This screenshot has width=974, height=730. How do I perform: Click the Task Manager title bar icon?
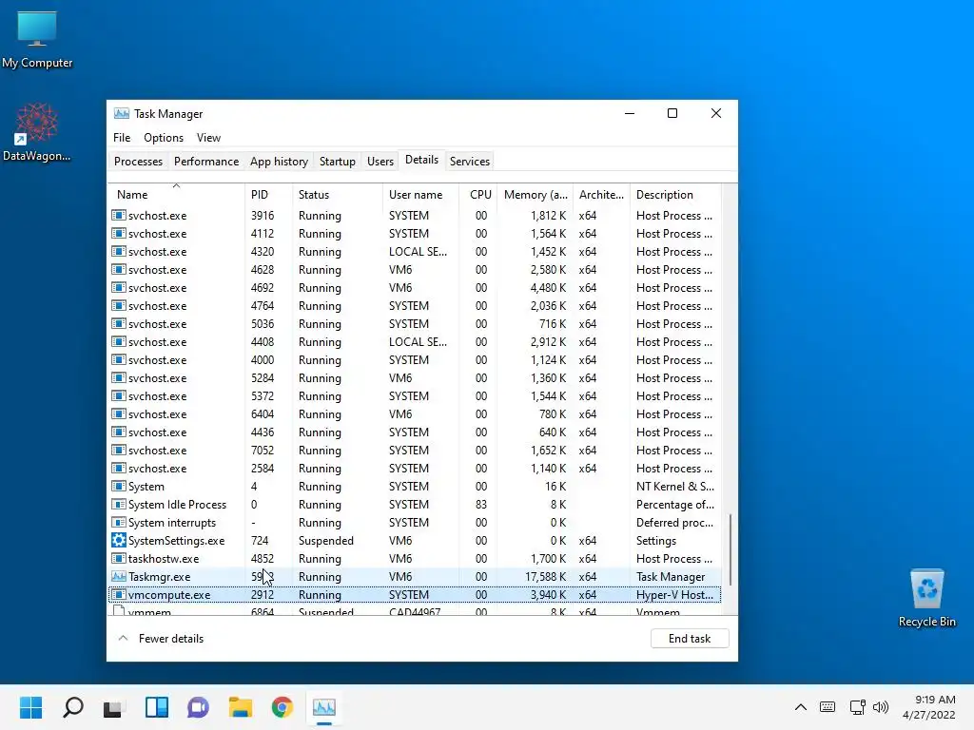click(122, 114)
